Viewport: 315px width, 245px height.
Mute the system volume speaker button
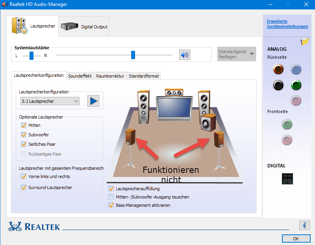click(185, 55)
